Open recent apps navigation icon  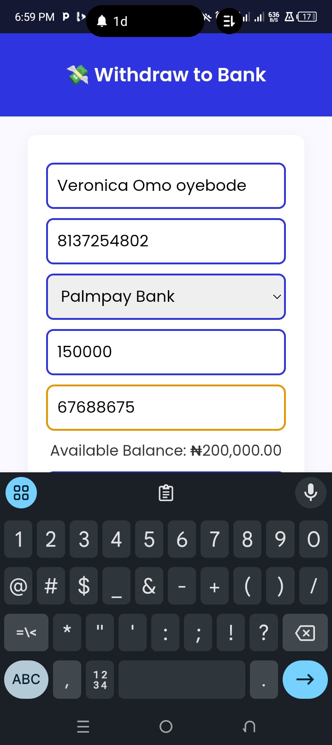point(83,727)
